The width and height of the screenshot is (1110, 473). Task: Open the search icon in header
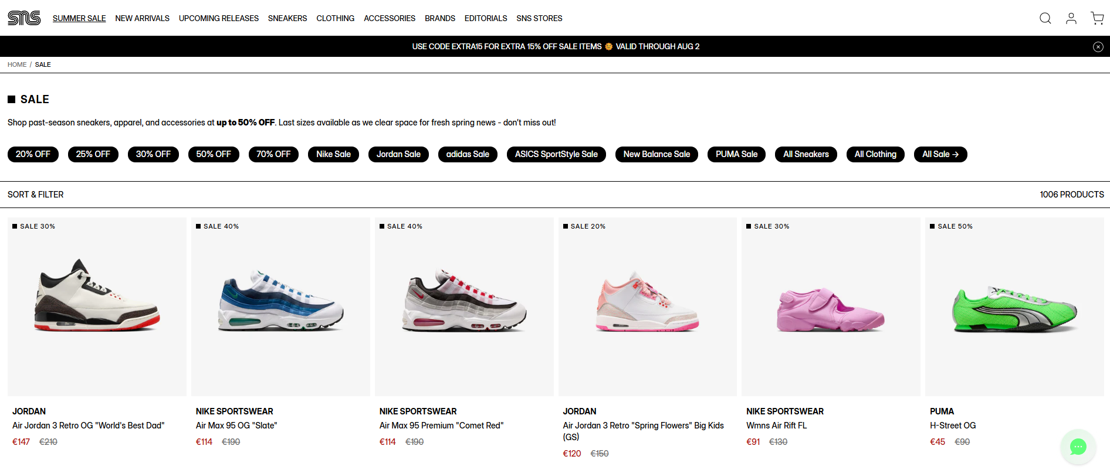(x=1045, y=18)
